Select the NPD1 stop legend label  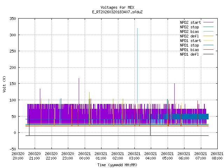(189, 45)
